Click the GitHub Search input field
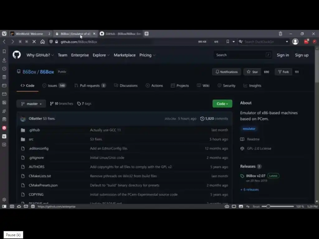The image size is (319, 239). tap(243, 55)
